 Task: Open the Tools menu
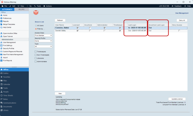pyautogui.click(x=38, y=6)
